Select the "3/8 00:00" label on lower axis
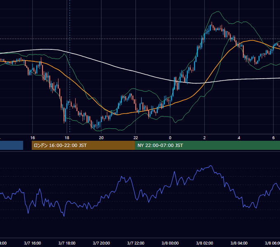This screenshot has height=247, width=280. coord(170,243)
